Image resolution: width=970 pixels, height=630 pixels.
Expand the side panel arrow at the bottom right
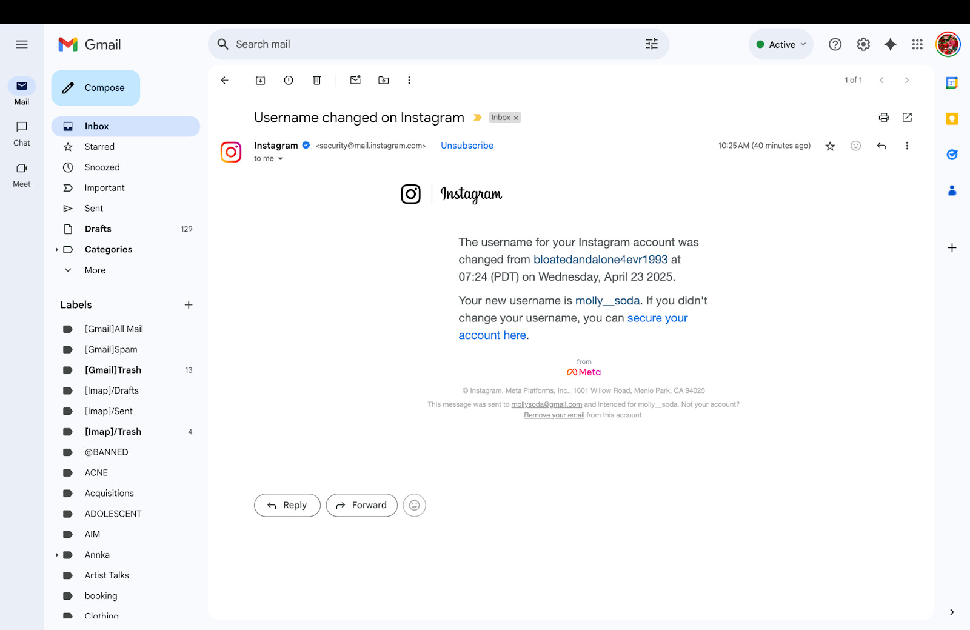pos(952,612)
